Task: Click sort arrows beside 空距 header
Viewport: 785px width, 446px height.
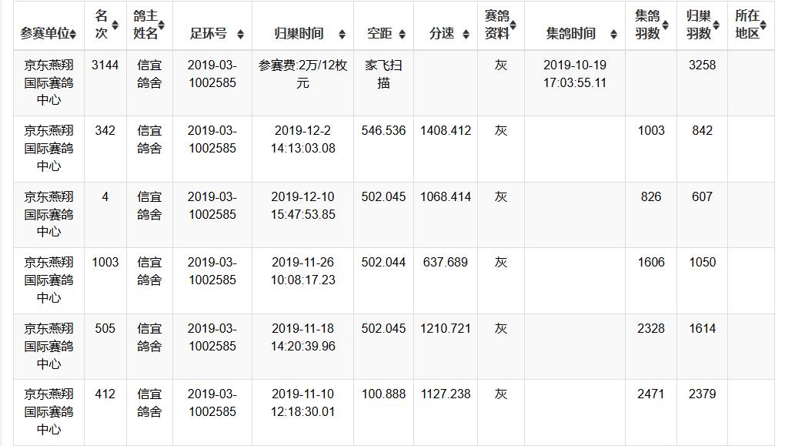Action: click(402, 34)
